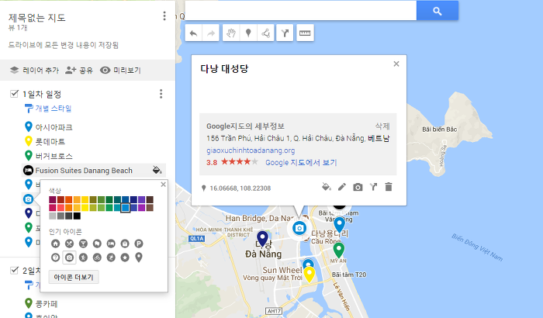Select the add marker tool
Viewport: 543px width, 318px height.
point(248,33)
